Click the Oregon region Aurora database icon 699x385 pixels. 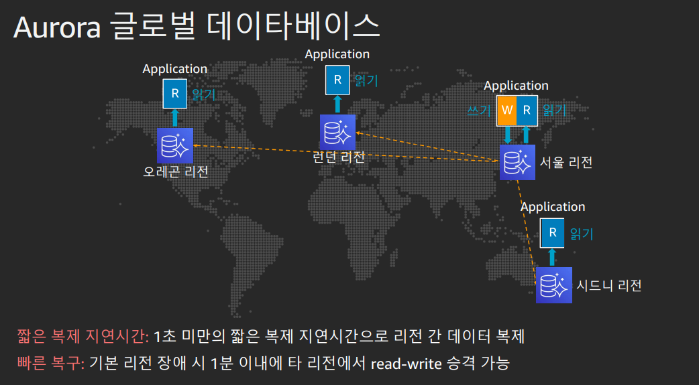174,145
